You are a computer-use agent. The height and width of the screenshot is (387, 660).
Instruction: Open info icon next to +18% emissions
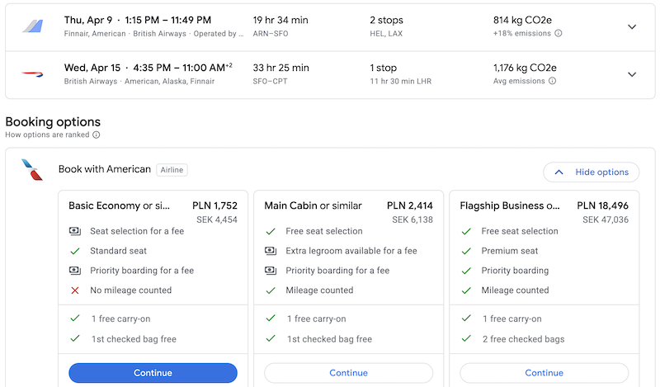(x=559, y=33)
